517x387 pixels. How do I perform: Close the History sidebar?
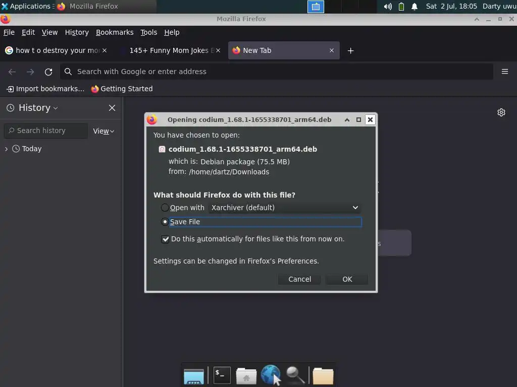(112, 108)
